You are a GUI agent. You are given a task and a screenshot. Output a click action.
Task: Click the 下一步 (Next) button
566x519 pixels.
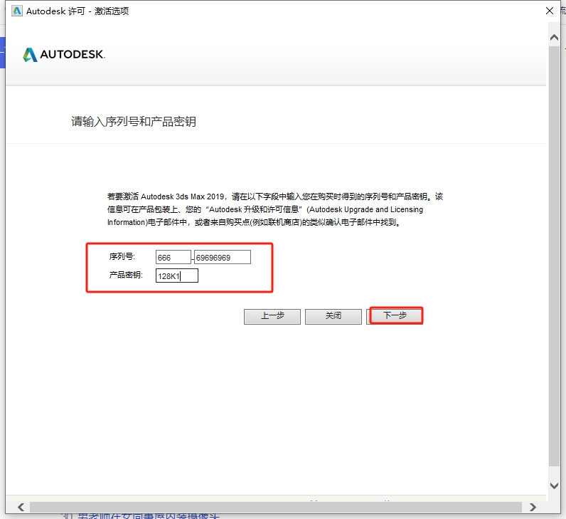click(x=395, y=316)
